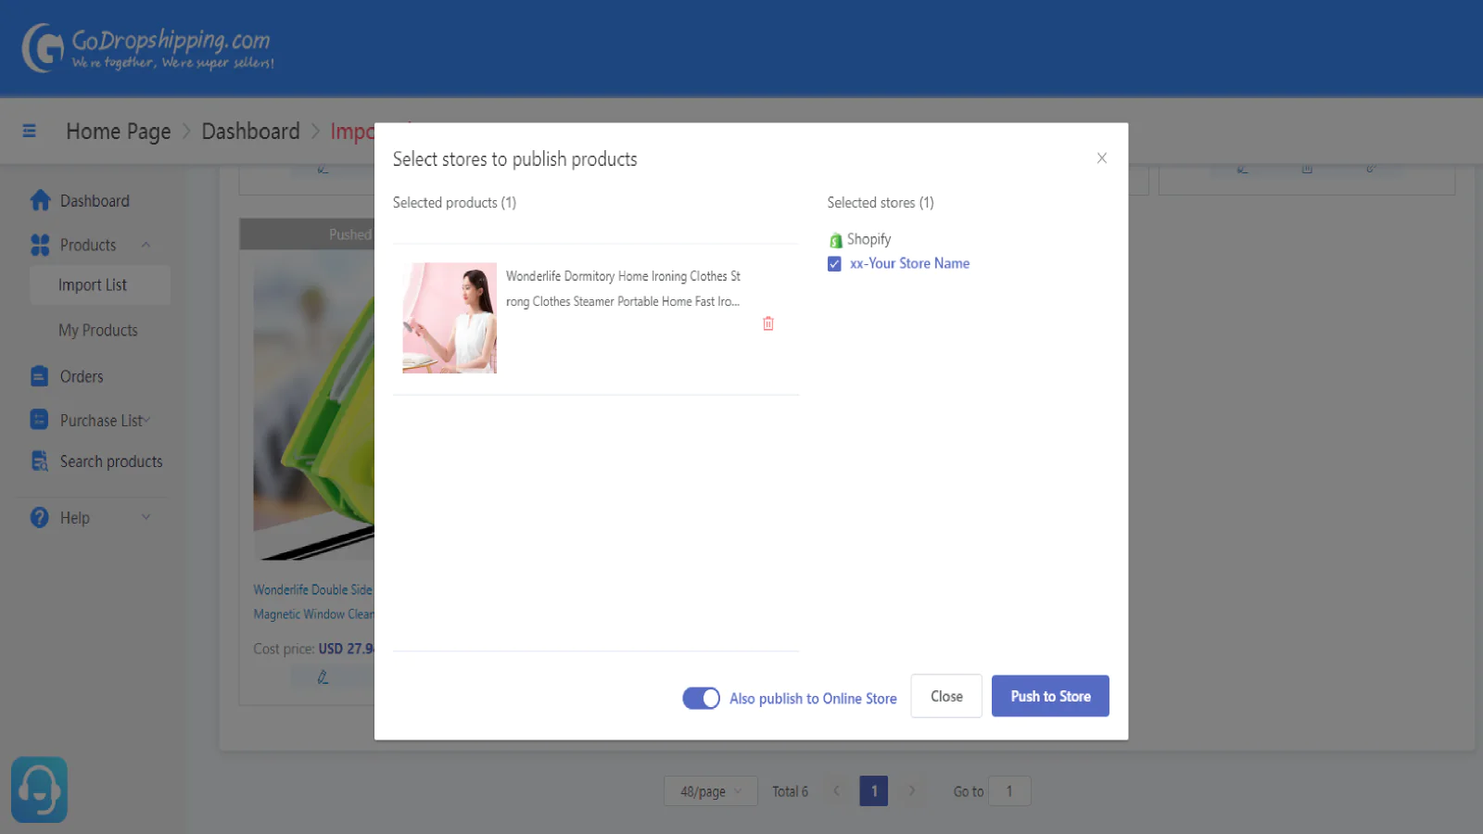
Task: Toggle Also publish to Online Store switch
Action: pyautogui.click(x=701, y=698)
